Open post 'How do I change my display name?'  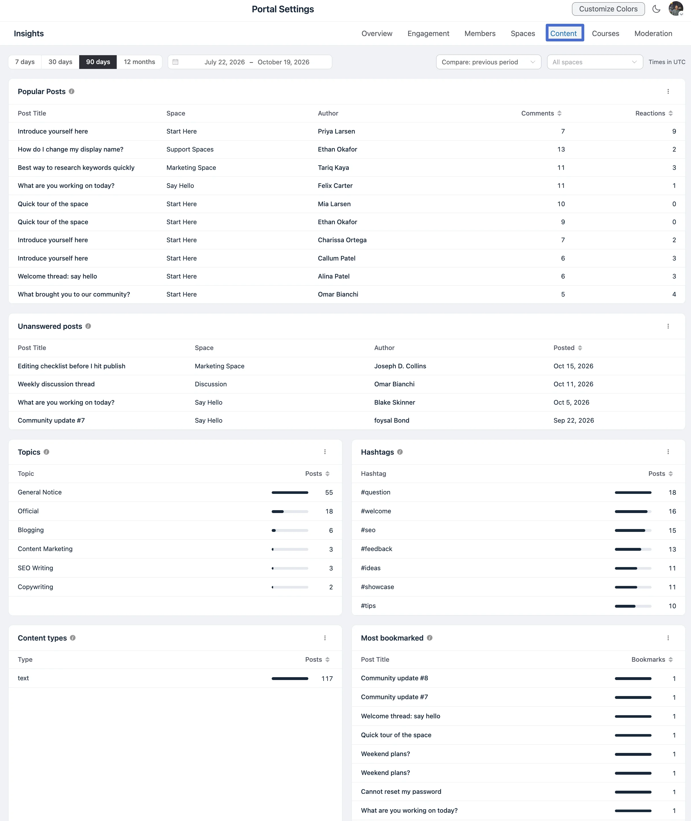(x=71, y=149)
